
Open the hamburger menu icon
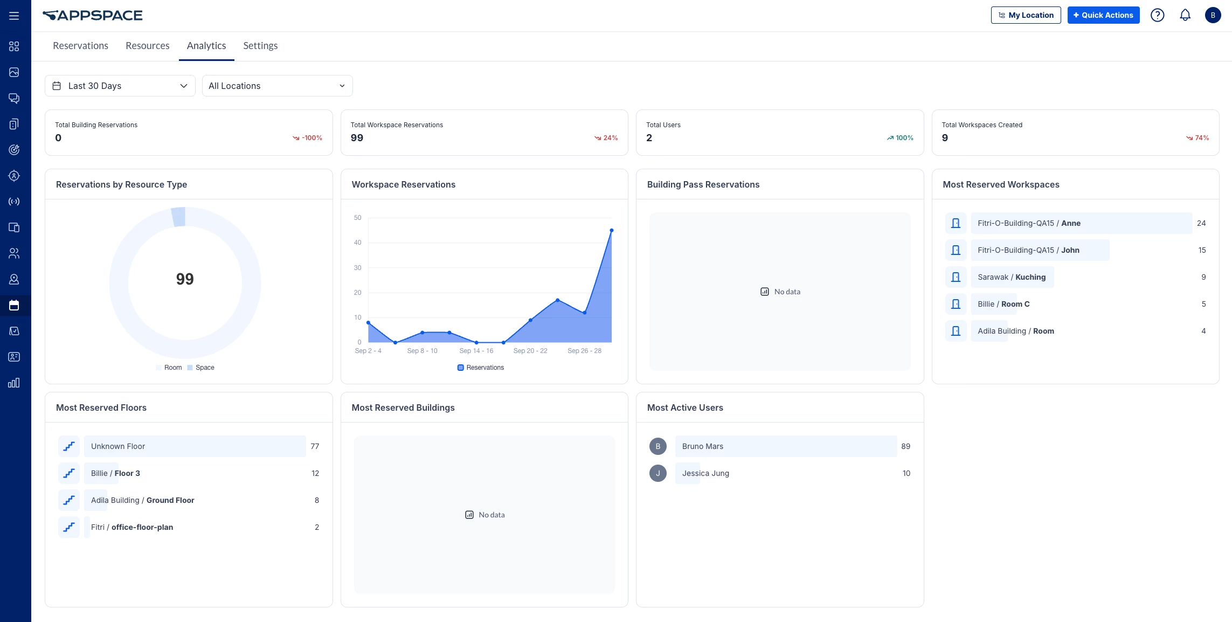(14, 16)
